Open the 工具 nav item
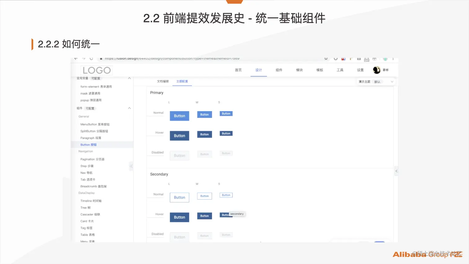 pyautogui.click(x=340, y=70)
